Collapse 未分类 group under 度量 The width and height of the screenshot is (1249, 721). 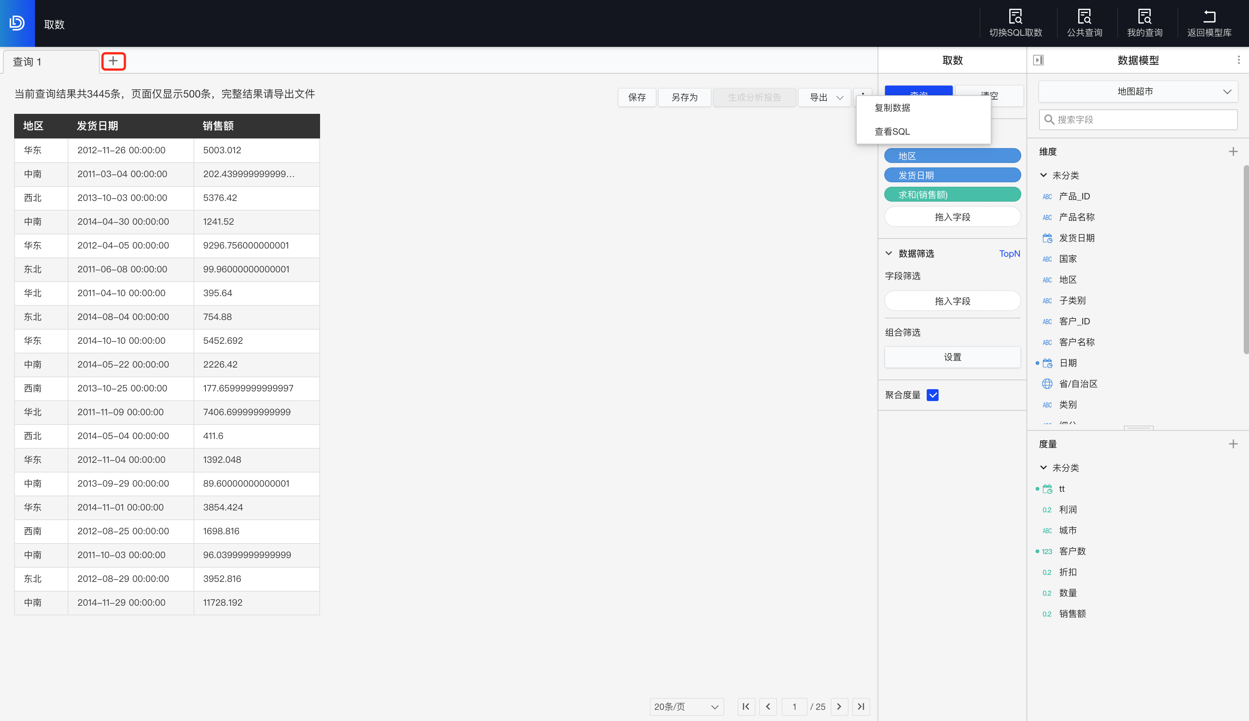click(x=1044, y=467)
